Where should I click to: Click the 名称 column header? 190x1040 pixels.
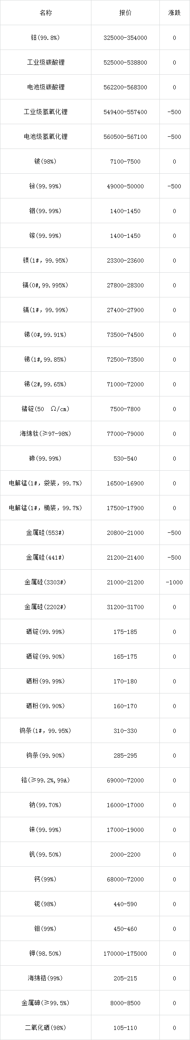[x=46, y=13]
